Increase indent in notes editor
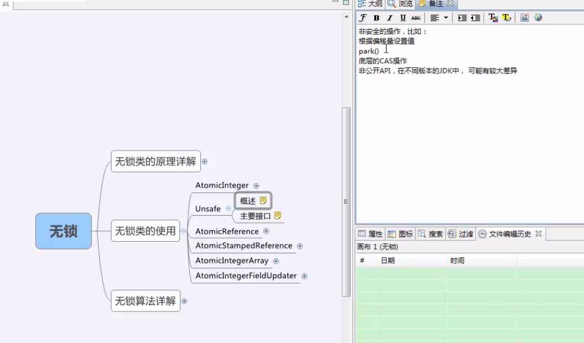 pyautogui.click(x=462, y=18)
